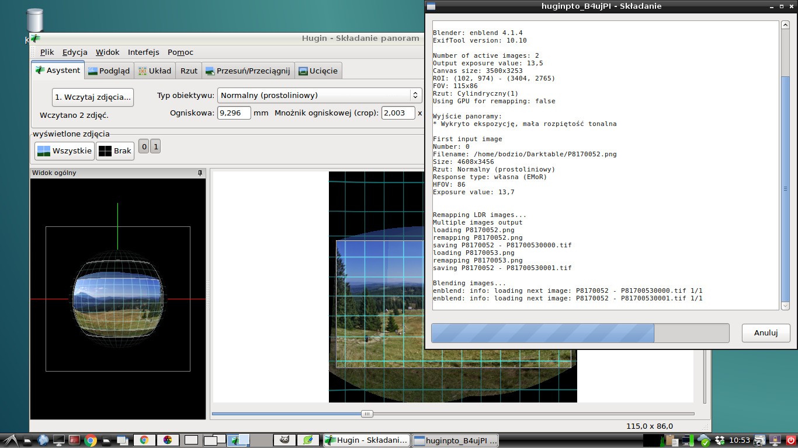Pin the Widok ogólny panel
Viewport: 798px width, 448px height.
200,173
